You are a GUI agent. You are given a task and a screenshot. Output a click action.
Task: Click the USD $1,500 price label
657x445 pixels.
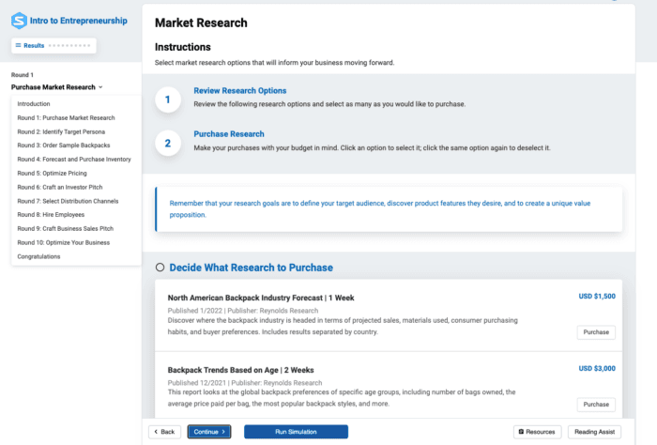pyautogui.click(x=597, y=297)
